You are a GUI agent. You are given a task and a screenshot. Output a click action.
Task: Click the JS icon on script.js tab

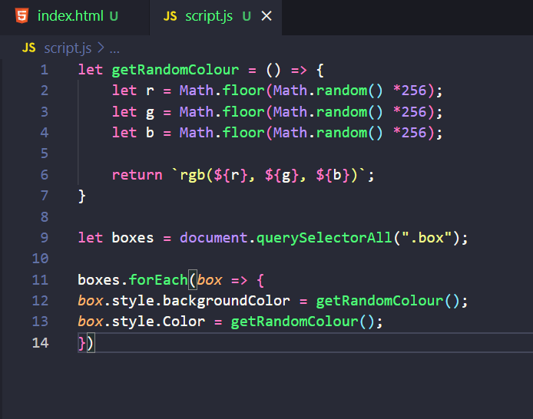[x=170, y=16]
